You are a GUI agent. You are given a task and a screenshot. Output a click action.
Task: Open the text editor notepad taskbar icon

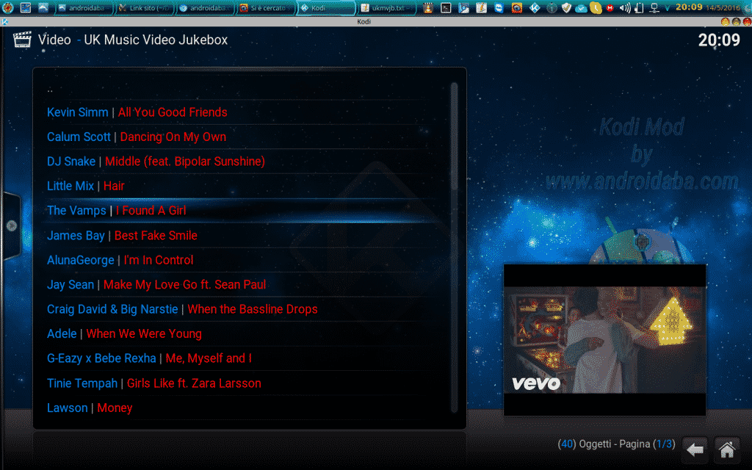click(x=481, y=7)
